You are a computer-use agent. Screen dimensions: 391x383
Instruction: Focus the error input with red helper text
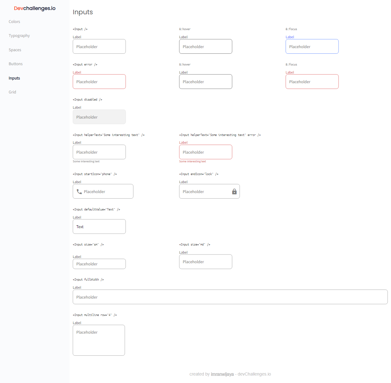coord(206,152)
